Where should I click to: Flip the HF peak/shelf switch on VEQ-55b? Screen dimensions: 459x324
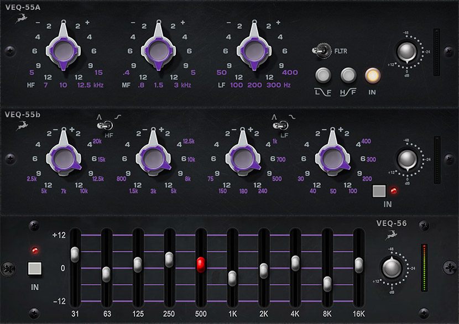click(x=105, y=126)
